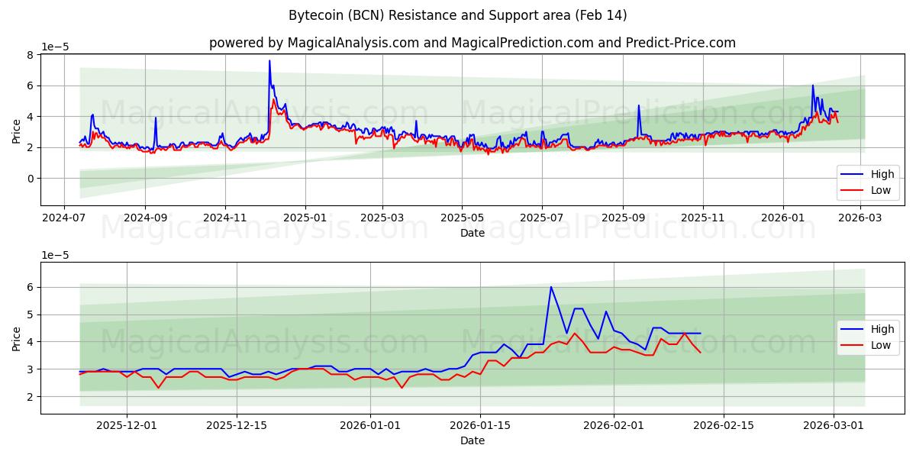Click the December 2024 price spike peak
Viewport: 916px width, 458px height.
[269, 61]
